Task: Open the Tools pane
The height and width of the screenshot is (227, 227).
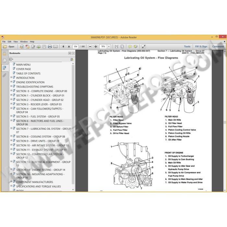Action: pos(187,46)
